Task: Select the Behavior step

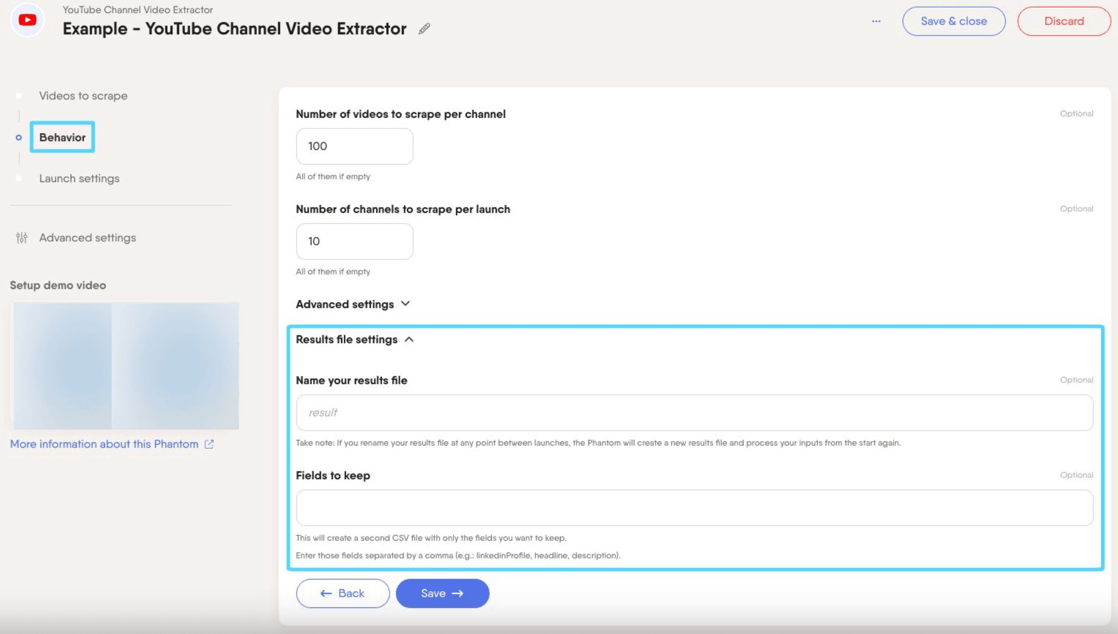Action: [x=62, y=137]
